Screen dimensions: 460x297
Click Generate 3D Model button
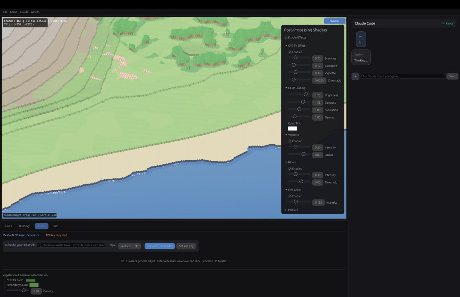pyautogui.click(x=160, y=246)
